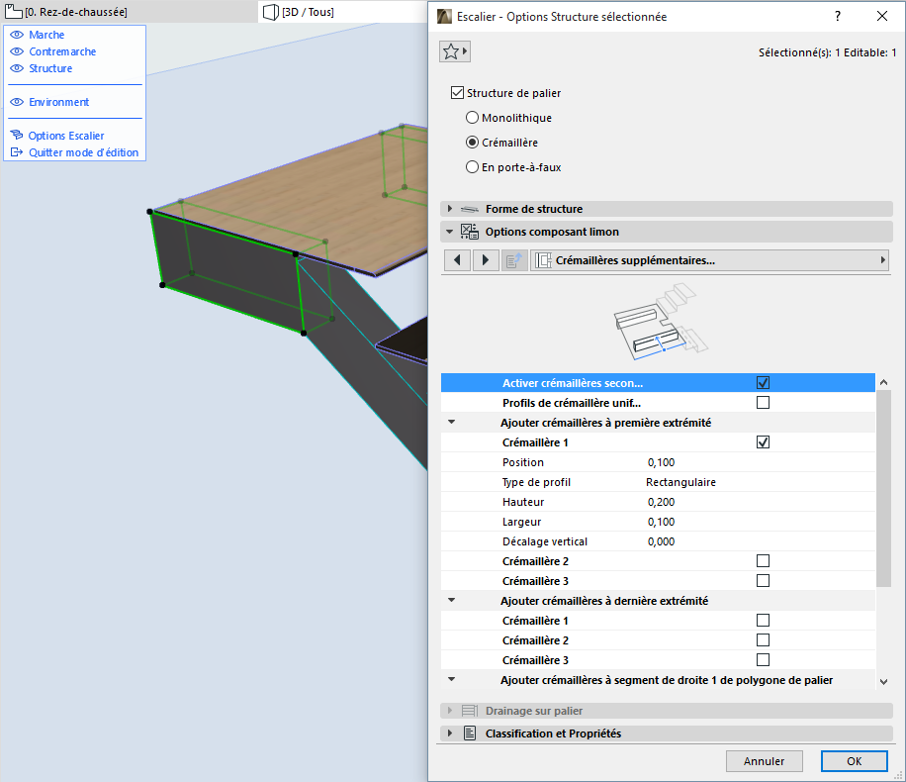
Task: Toggle eye icon next to Marche
Action: coord(17,35)
